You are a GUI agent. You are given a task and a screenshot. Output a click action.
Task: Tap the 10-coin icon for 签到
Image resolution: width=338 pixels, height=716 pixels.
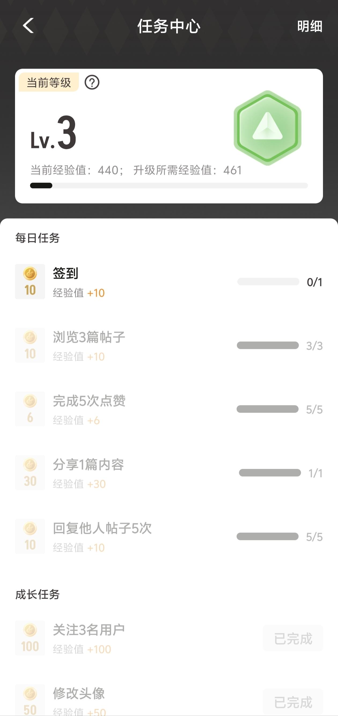pos(30,282)
